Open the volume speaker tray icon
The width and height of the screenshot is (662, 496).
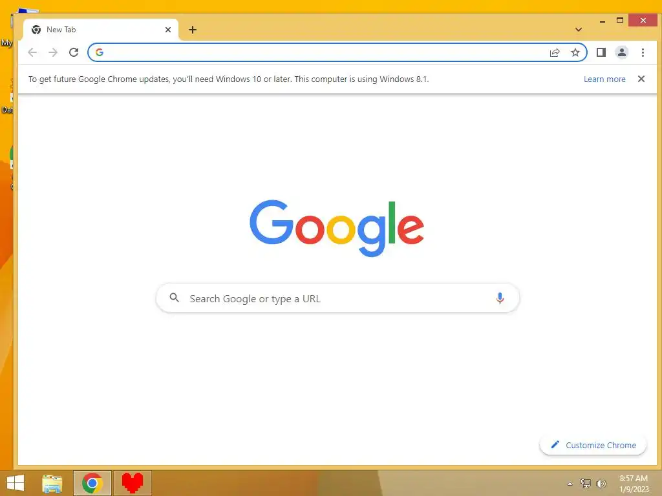[x=601, y=483]
